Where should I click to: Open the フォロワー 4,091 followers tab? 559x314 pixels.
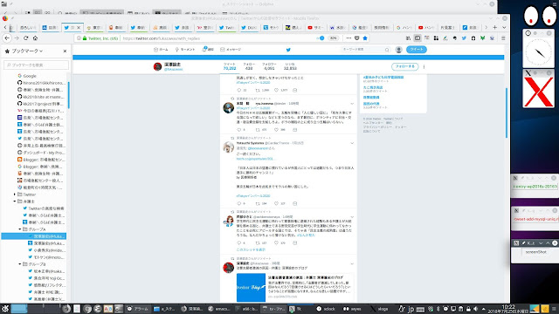point(269,66)
